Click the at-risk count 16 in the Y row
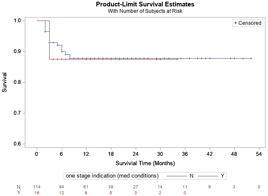This screenshot has width=268, height=196. coord(37,193)
